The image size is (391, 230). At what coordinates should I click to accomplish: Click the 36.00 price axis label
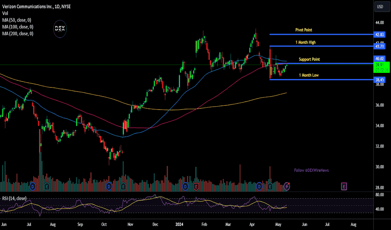click(380, 105)
